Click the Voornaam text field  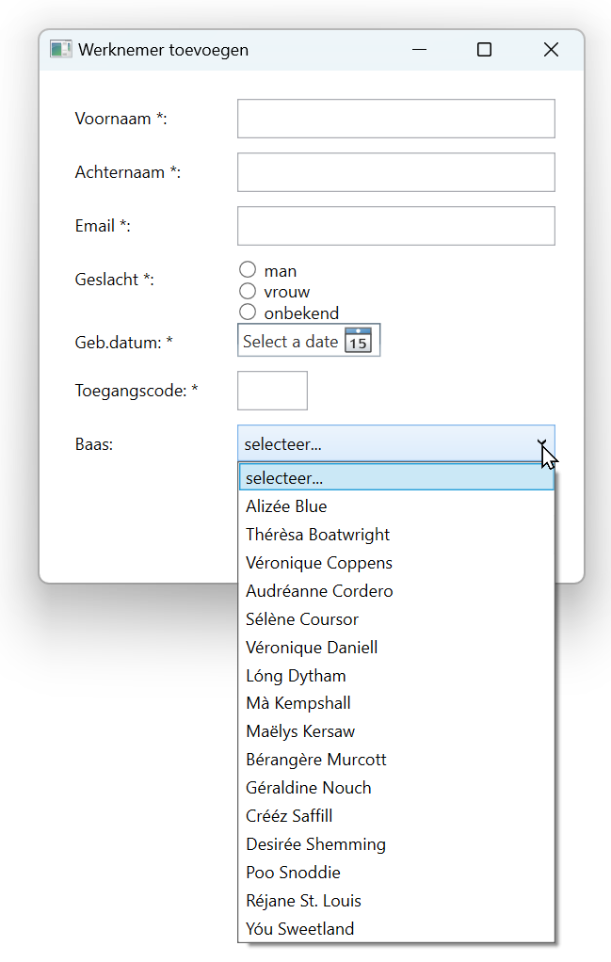[395, 119]
